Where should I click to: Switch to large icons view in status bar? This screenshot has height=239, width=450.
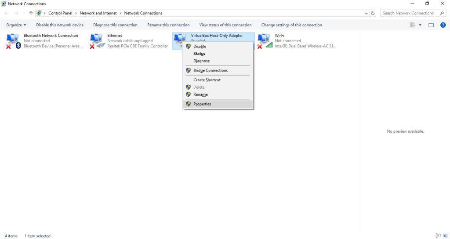pos(445,236)
